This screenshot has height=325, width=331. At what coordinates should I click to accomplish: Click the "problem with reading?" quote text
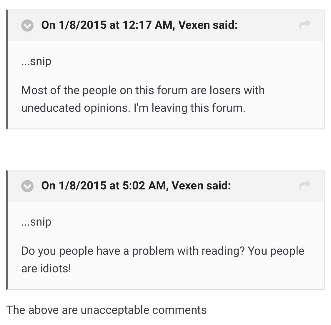[x=188, y=251]
